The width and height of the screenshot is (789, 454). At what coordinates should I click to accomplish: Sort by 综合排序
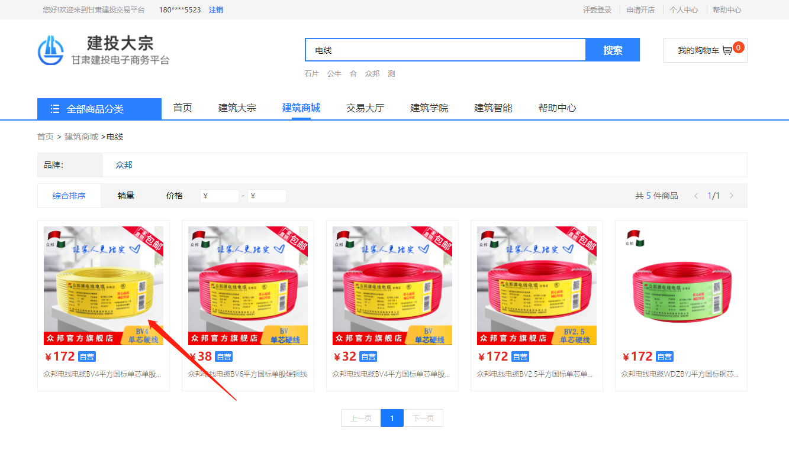[x=69, y=196]
